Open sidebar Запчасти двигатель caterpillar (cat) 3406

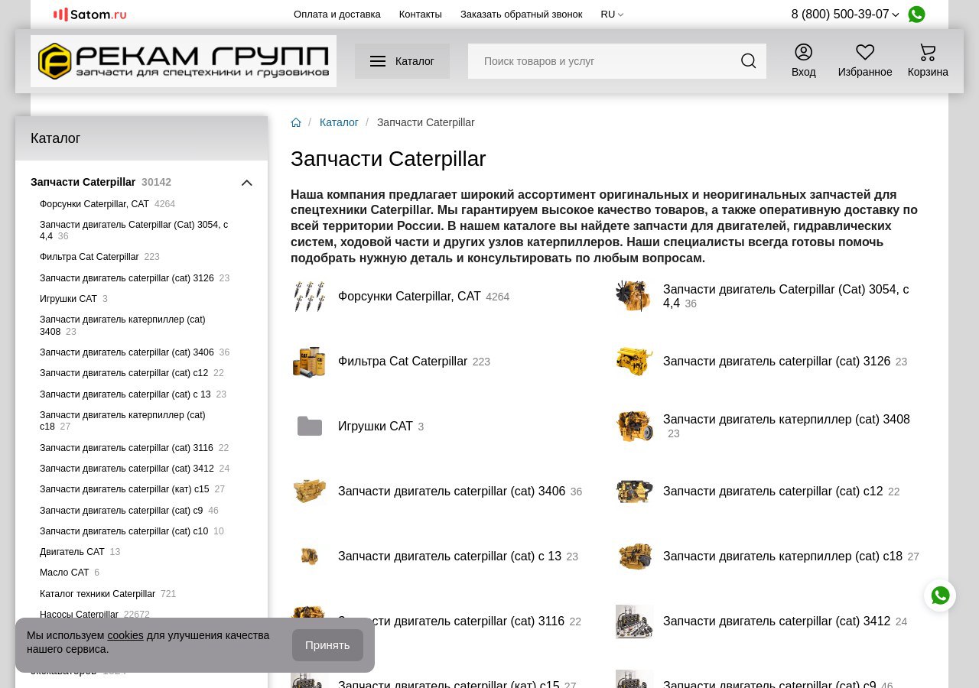click(x=127, y=352)
